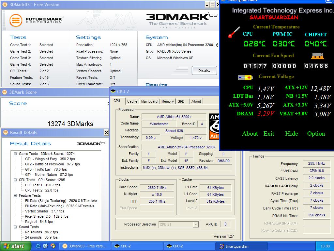Click the Details... button in 3DMark03 System
The height and width of the screenshot is (251, 334).
(205, 71)
